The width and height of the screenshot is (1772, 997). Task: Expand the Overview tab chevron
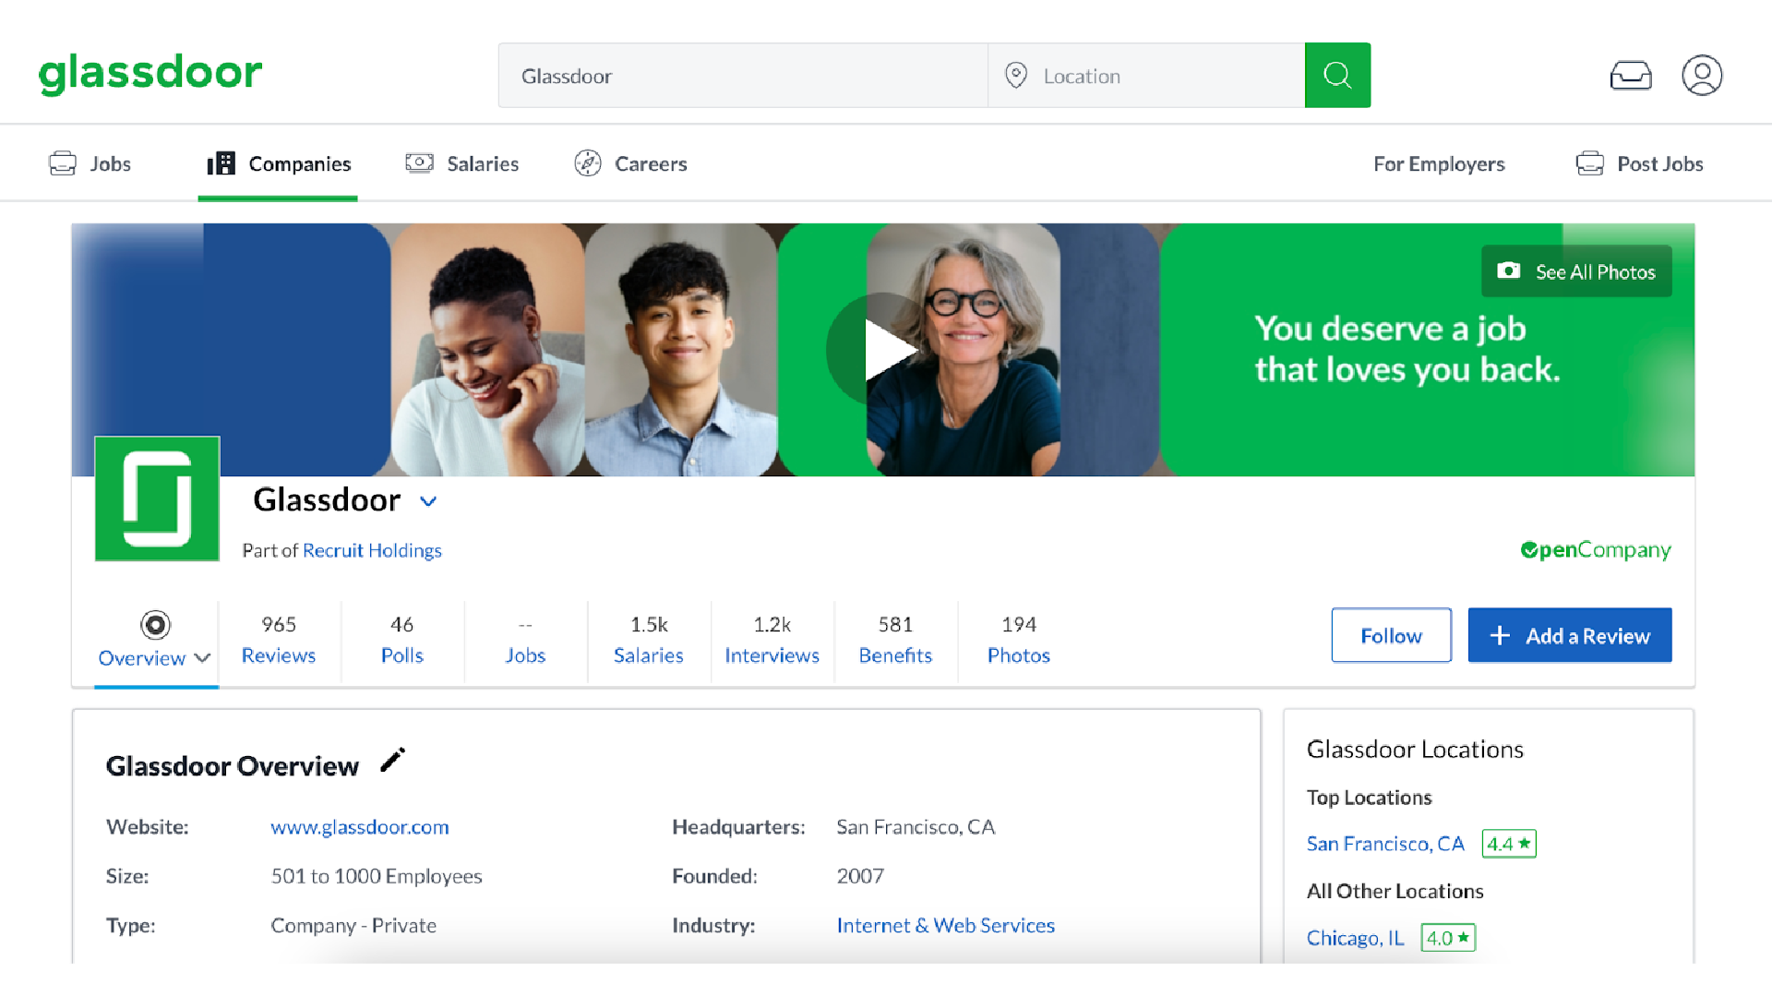[202, 658]
